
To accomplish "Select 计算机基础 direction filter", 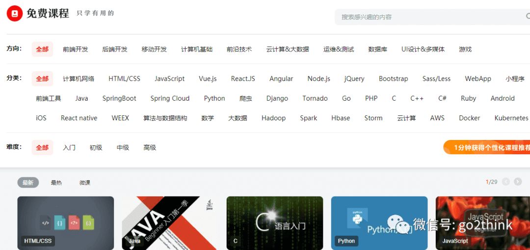I will point(197,49).
